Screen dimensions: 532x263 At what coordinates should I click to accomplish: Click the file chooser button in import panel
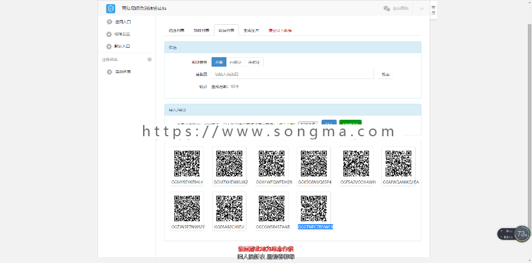click(308, 124)
